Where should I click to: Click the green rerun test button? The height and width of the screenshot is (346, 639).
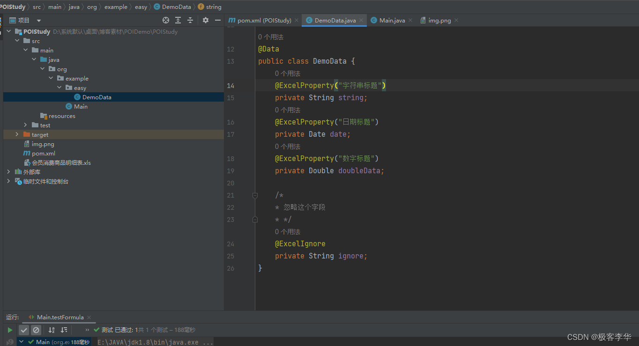pyautogui.click(x=10, y=330)
